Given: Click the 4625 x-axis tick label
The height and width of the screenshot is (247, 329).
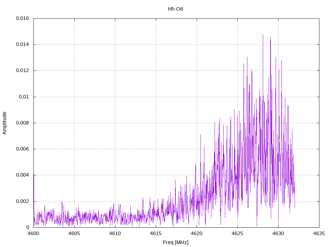Looking at the screenshot, I should (x=237, y=233).
